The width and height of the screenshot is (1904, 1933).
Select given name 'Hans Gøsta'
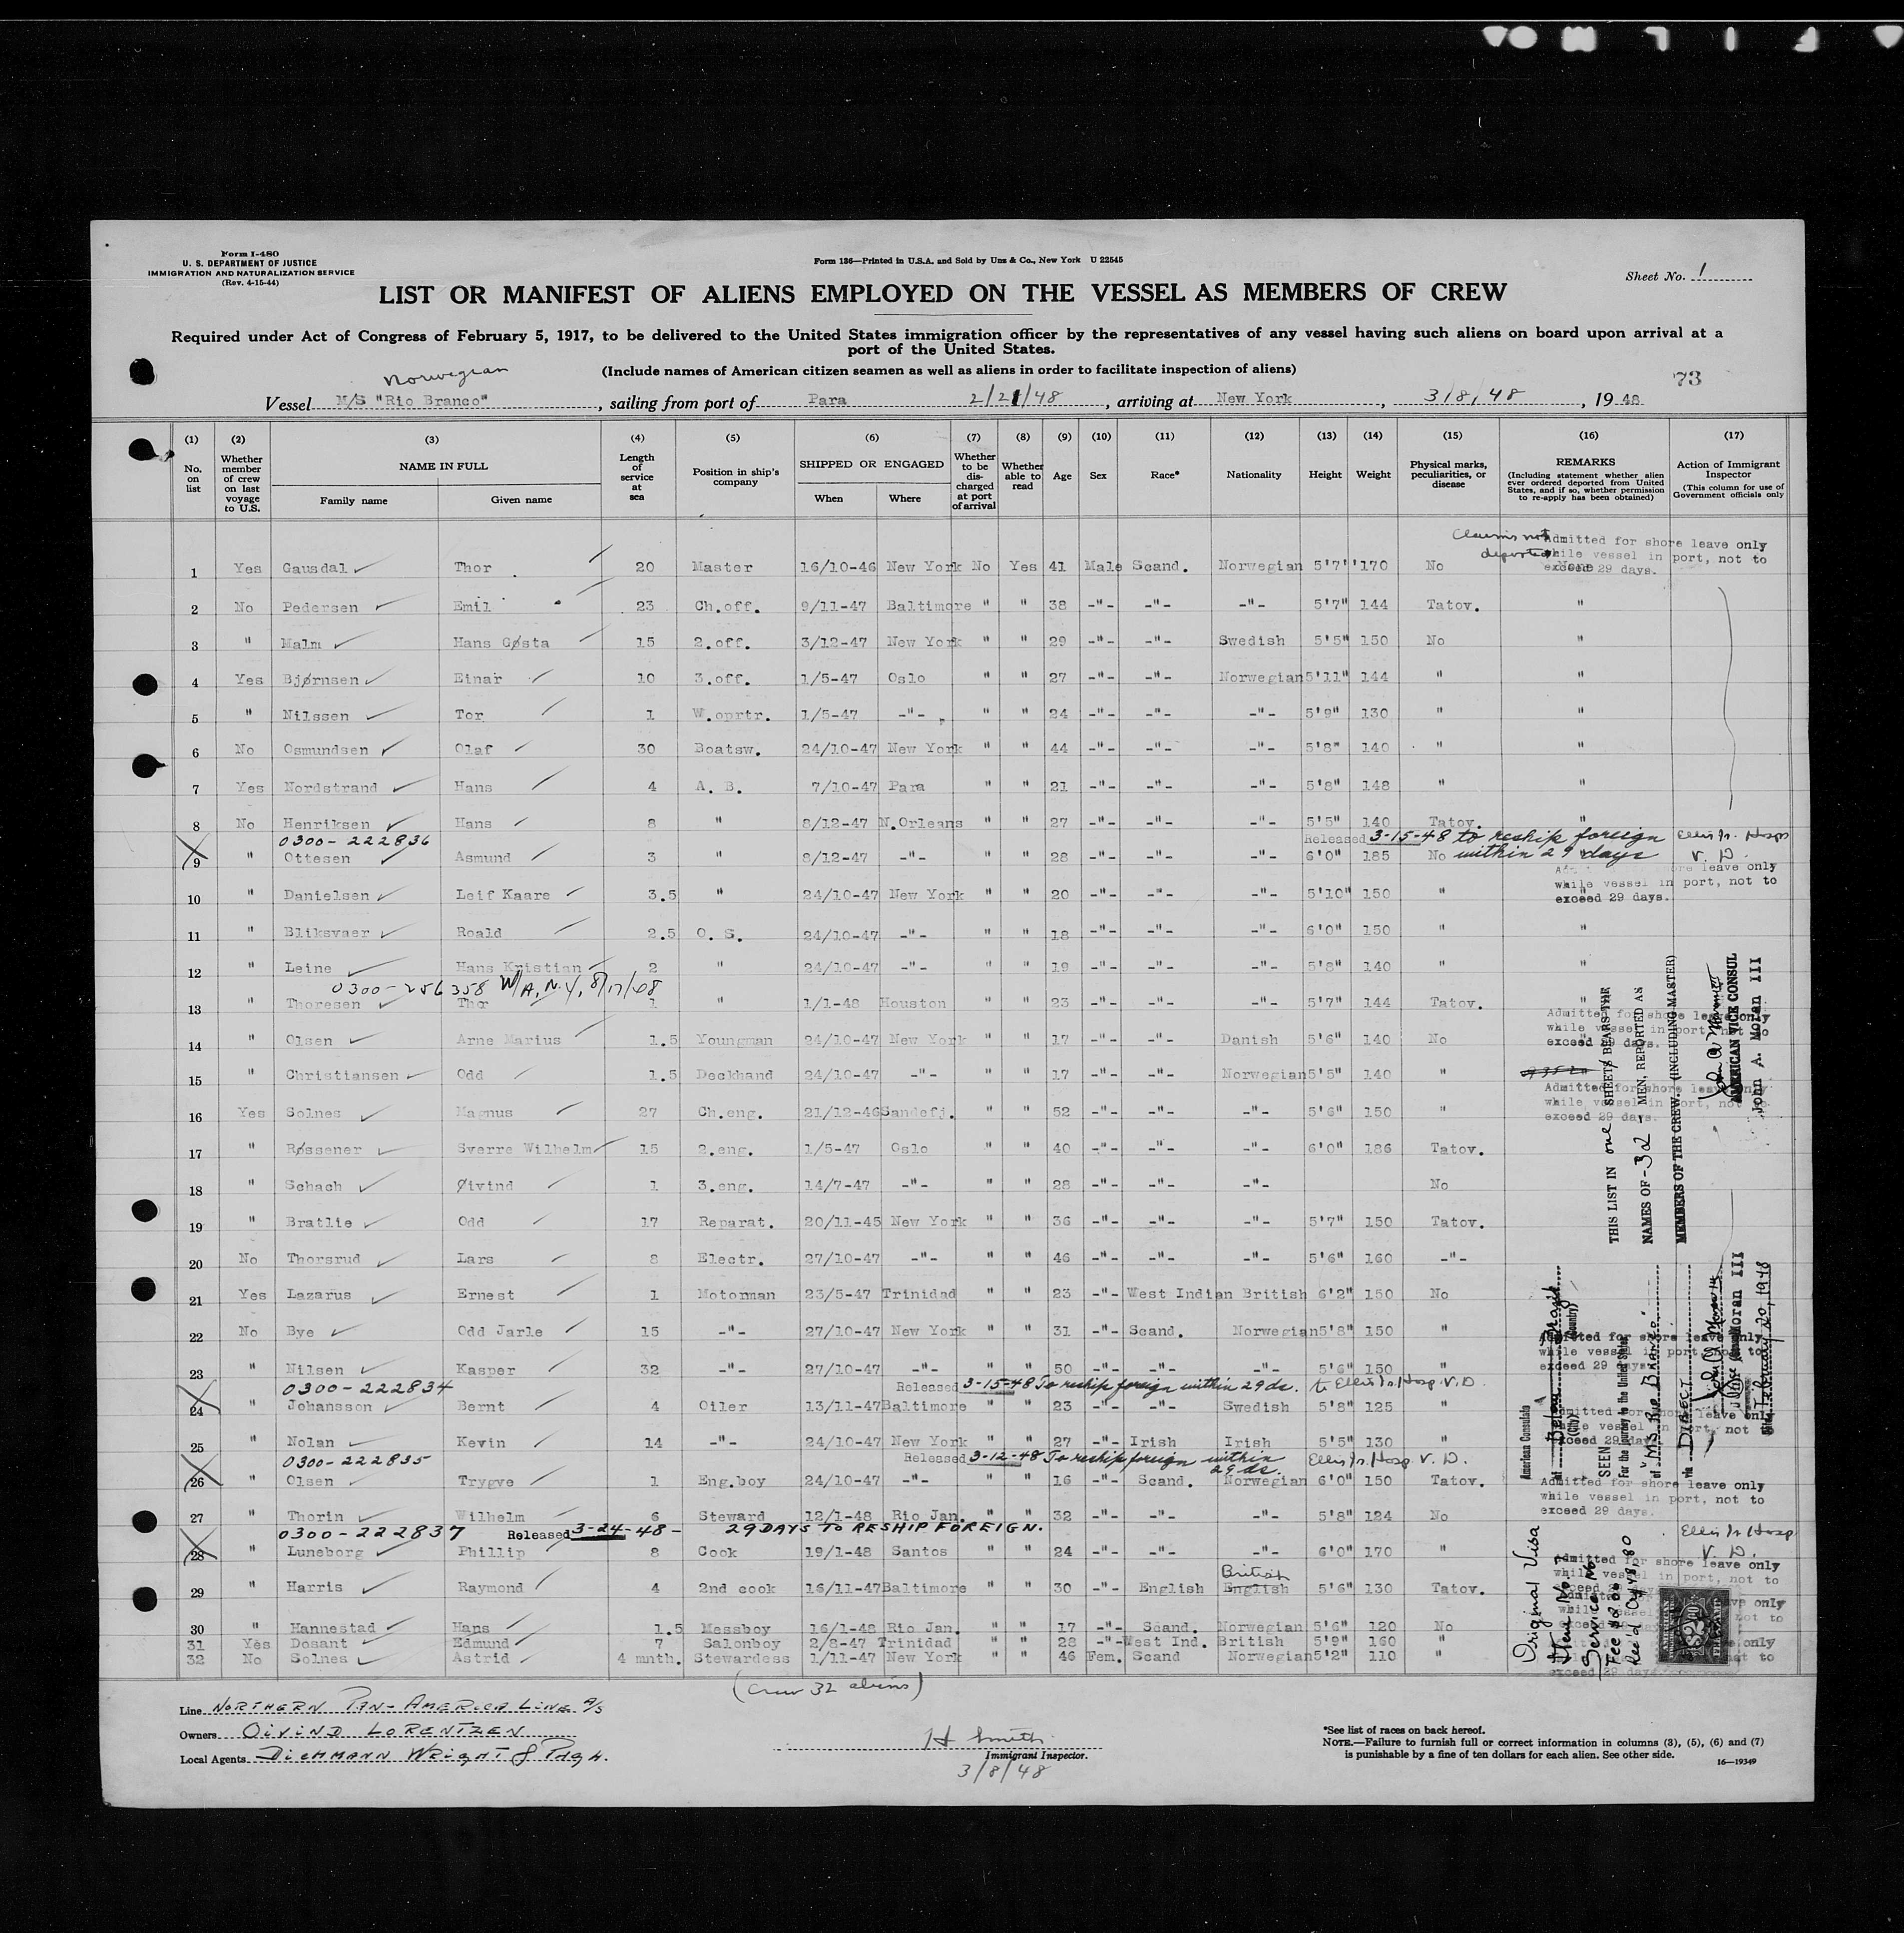click(502, 644)
